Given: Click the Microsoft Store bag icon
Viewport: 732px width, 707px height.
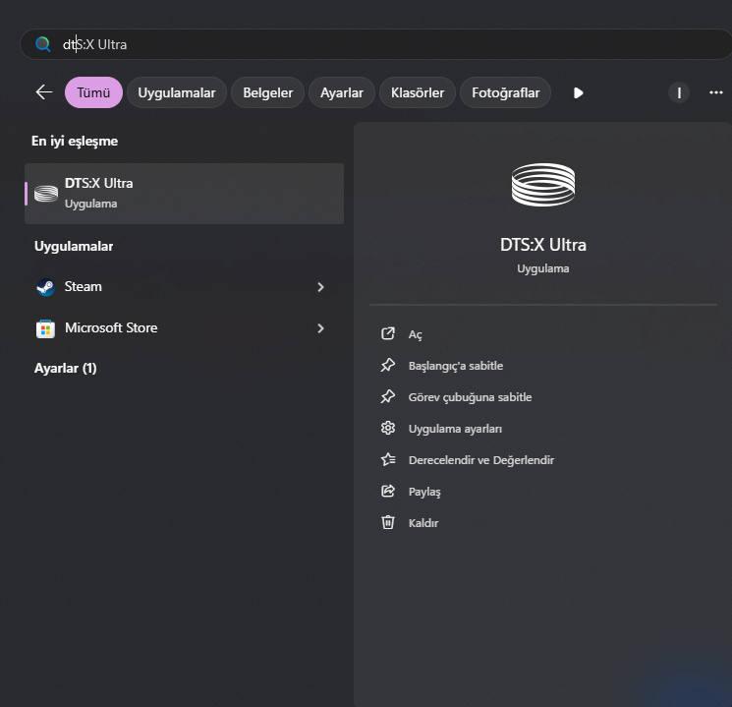Looking at the screenshot, I should (46, 328).
